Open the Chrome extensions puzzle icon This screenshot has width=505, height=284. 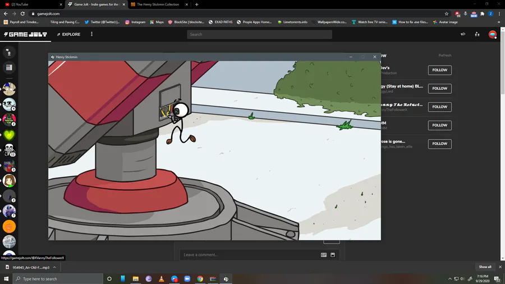pyautogui.click(x=482, y=13)
